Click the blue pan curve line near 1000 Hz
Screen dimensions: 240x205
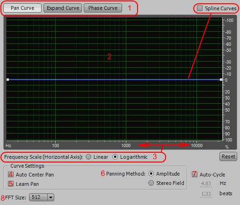pyautogui.click(x=126, y=80)
